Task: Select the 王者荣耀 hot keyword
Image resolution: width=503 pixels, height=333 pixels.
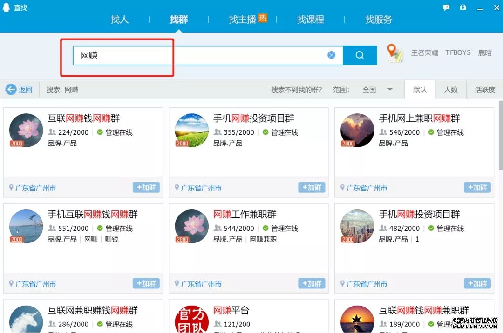Action: coord(424,53)
